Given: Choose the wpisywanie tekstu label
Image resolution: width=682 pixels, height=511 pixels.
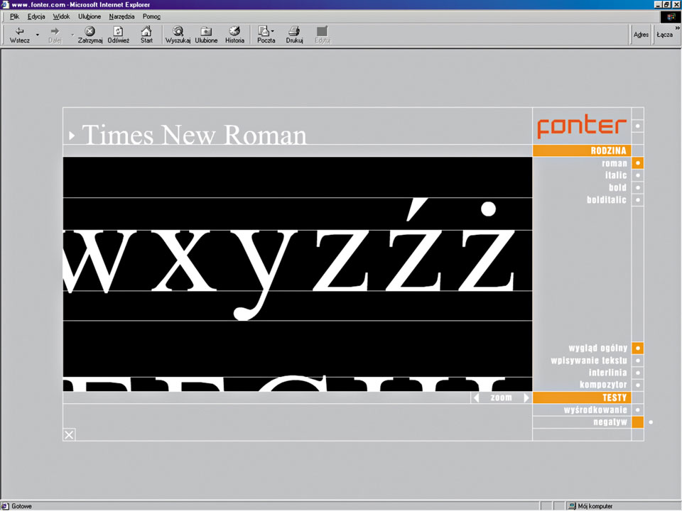Looking at the screenshot, I should (589, 361).
